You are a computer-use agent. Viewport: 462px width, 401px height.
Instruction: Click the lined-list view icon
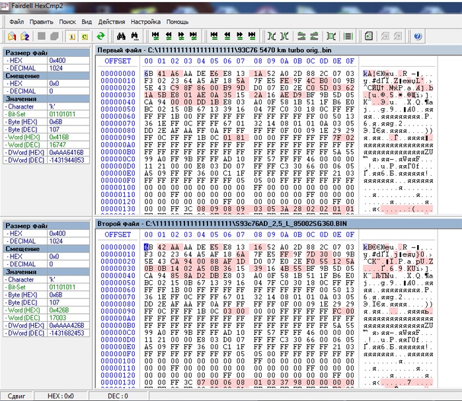point(348,36)
